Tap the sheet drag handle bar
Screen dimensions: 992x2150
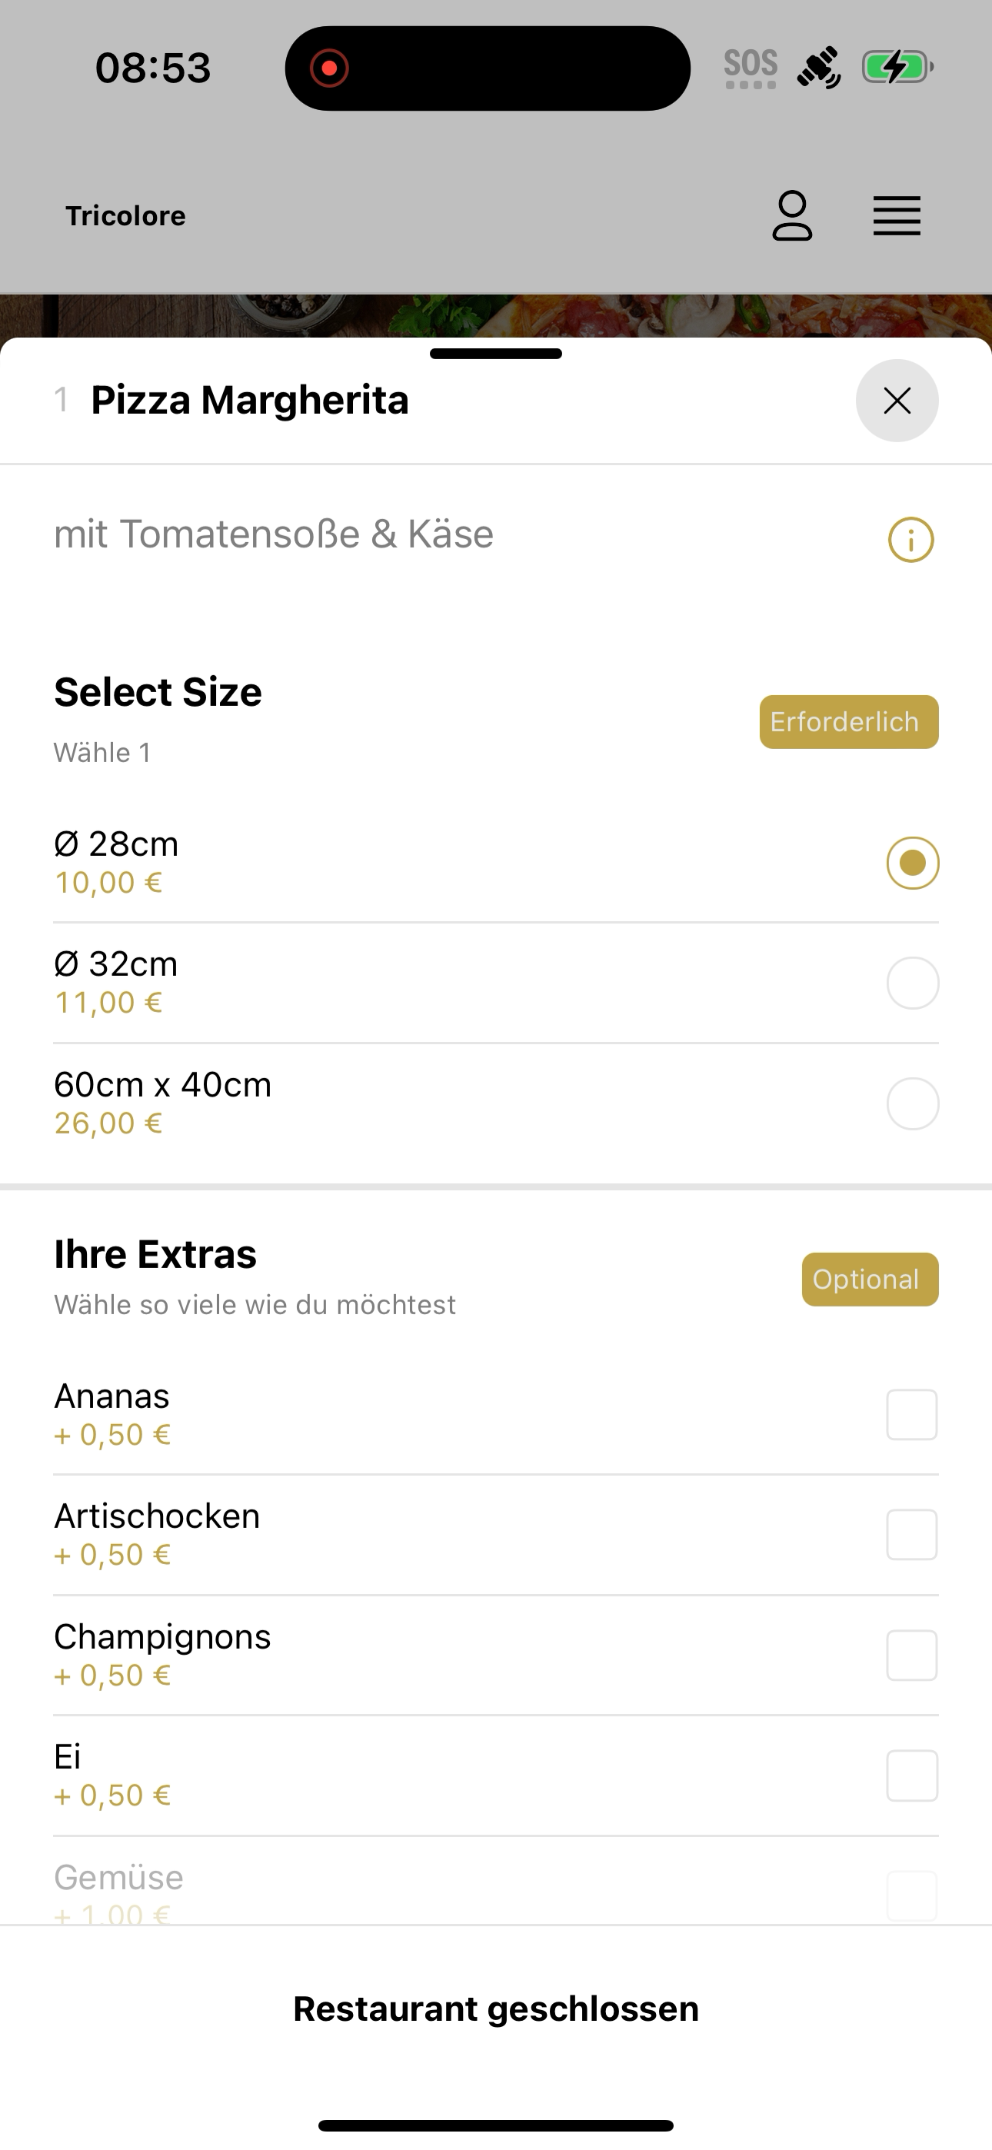496,354
